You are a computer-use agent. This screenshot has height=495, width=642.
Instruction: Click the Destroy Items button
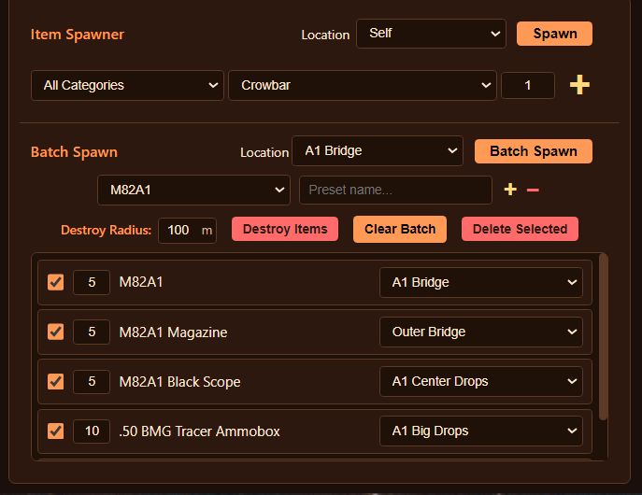285,229
